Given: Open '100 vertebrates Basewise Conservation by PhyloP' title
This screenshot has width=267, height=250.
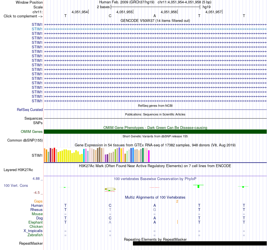Looking at the screenshot, I should click(155, 179).
